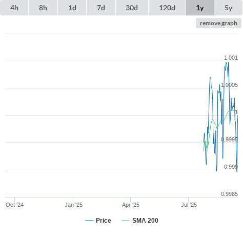Click the Apr '25 axis tick label
Screen dimensions: 243x234
point(131,205)
